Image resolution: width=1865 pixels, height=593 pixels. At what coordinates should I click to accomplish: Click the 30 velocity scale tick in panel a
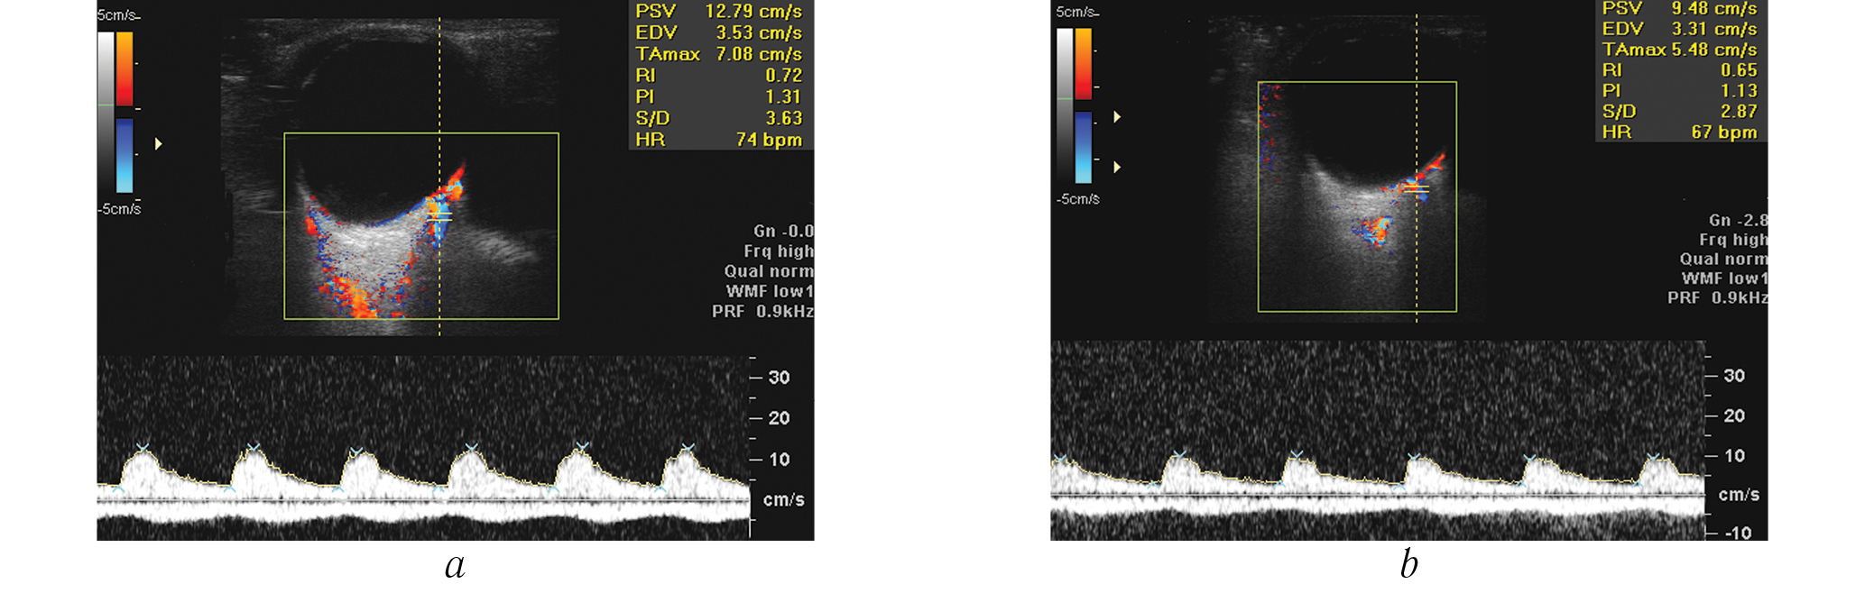click(x=778, y=378)
